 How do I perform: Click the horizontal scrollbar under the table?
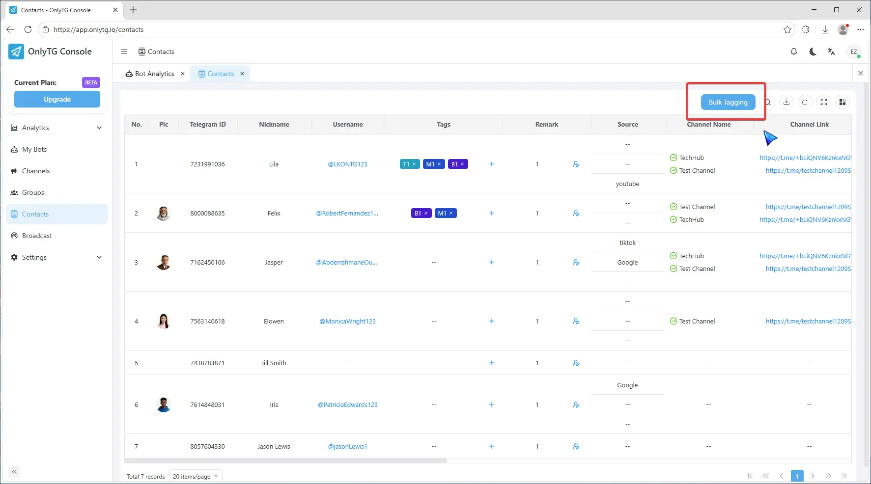pyautogui.click(x=285, y=461)
